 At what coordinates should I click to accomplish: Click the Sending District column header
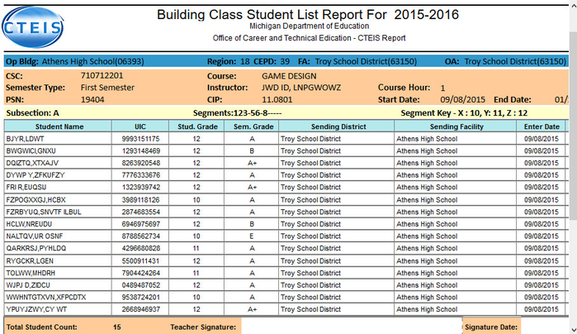pyautogui.click(x=337, y=126)
